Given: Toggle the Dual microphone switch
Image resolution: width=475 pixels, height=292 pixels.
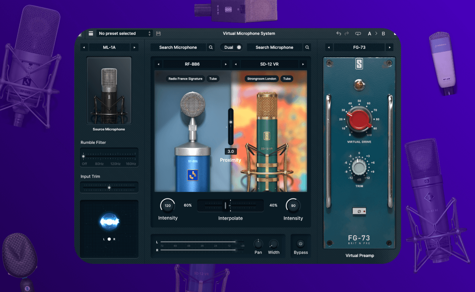Looking at the screenshot, I should click(231, 47).
